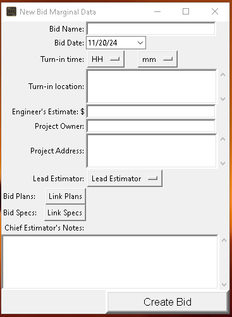Open the Lead Estimator dropdown menu

[x=125, y=179]
